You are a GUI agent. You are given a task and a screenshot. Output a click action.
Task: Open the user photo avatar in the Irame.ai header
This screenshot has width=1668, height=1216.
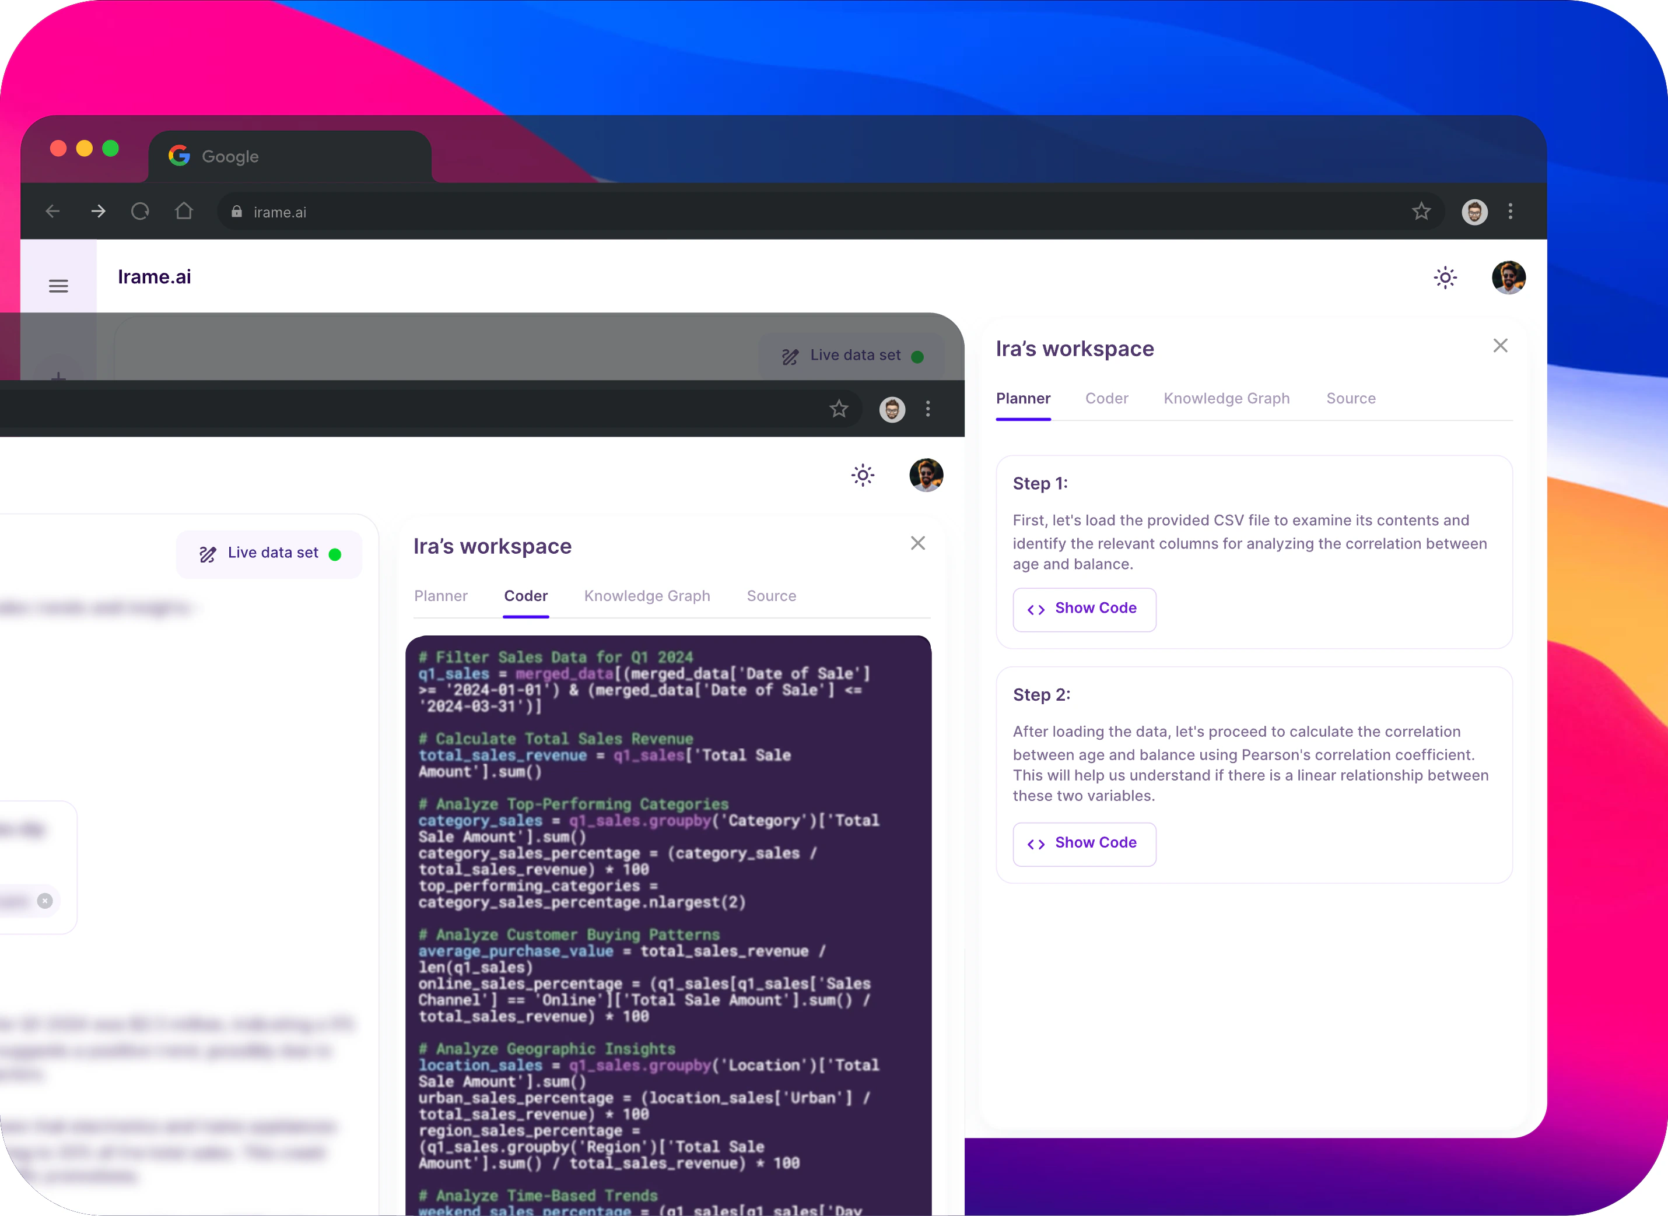pos(1509,277)
